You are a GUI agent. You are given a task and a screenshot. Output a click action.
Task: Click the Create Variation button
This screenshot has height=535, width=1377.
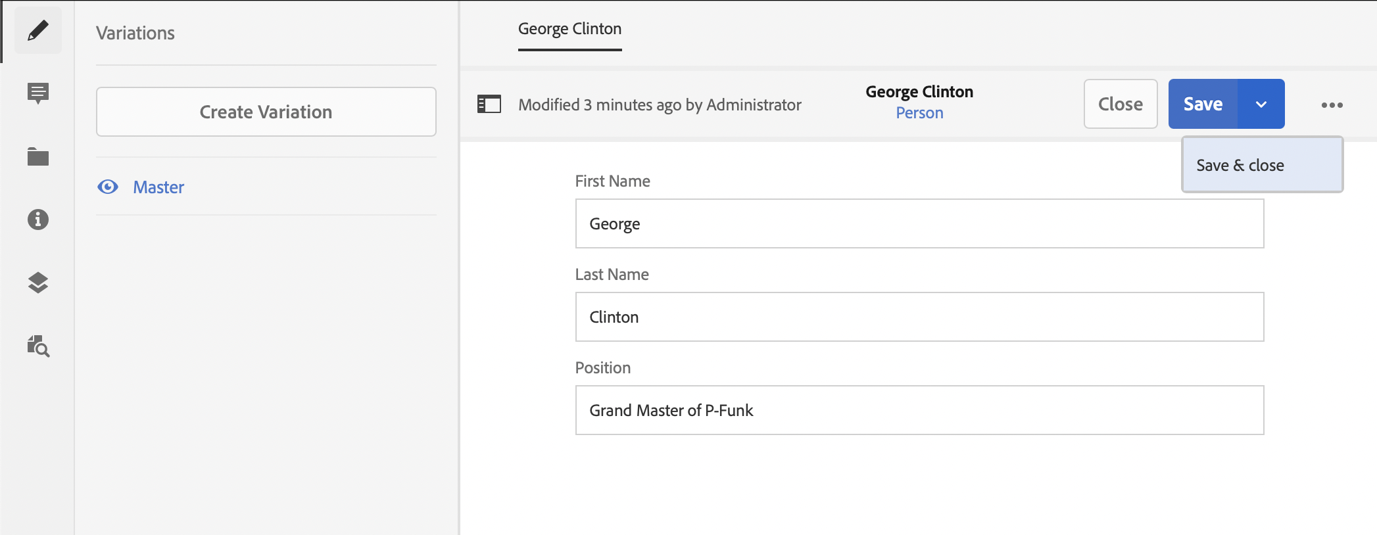[x=266, y=112]
